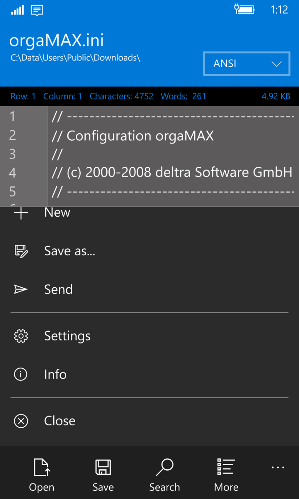Select the Send menu entry
299x499 pixels.
[58, 289]
